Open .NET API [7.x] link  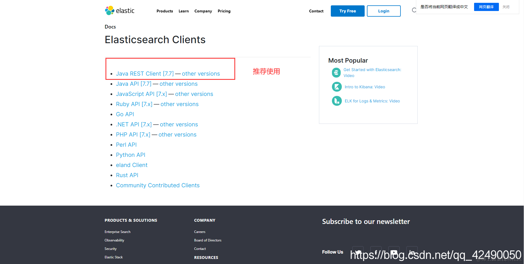coord(134,124)
